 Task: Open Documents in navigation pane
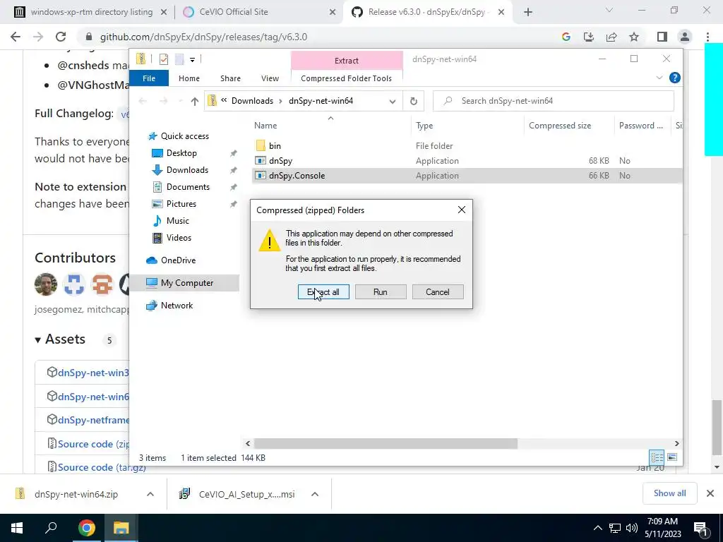[188, 186]
